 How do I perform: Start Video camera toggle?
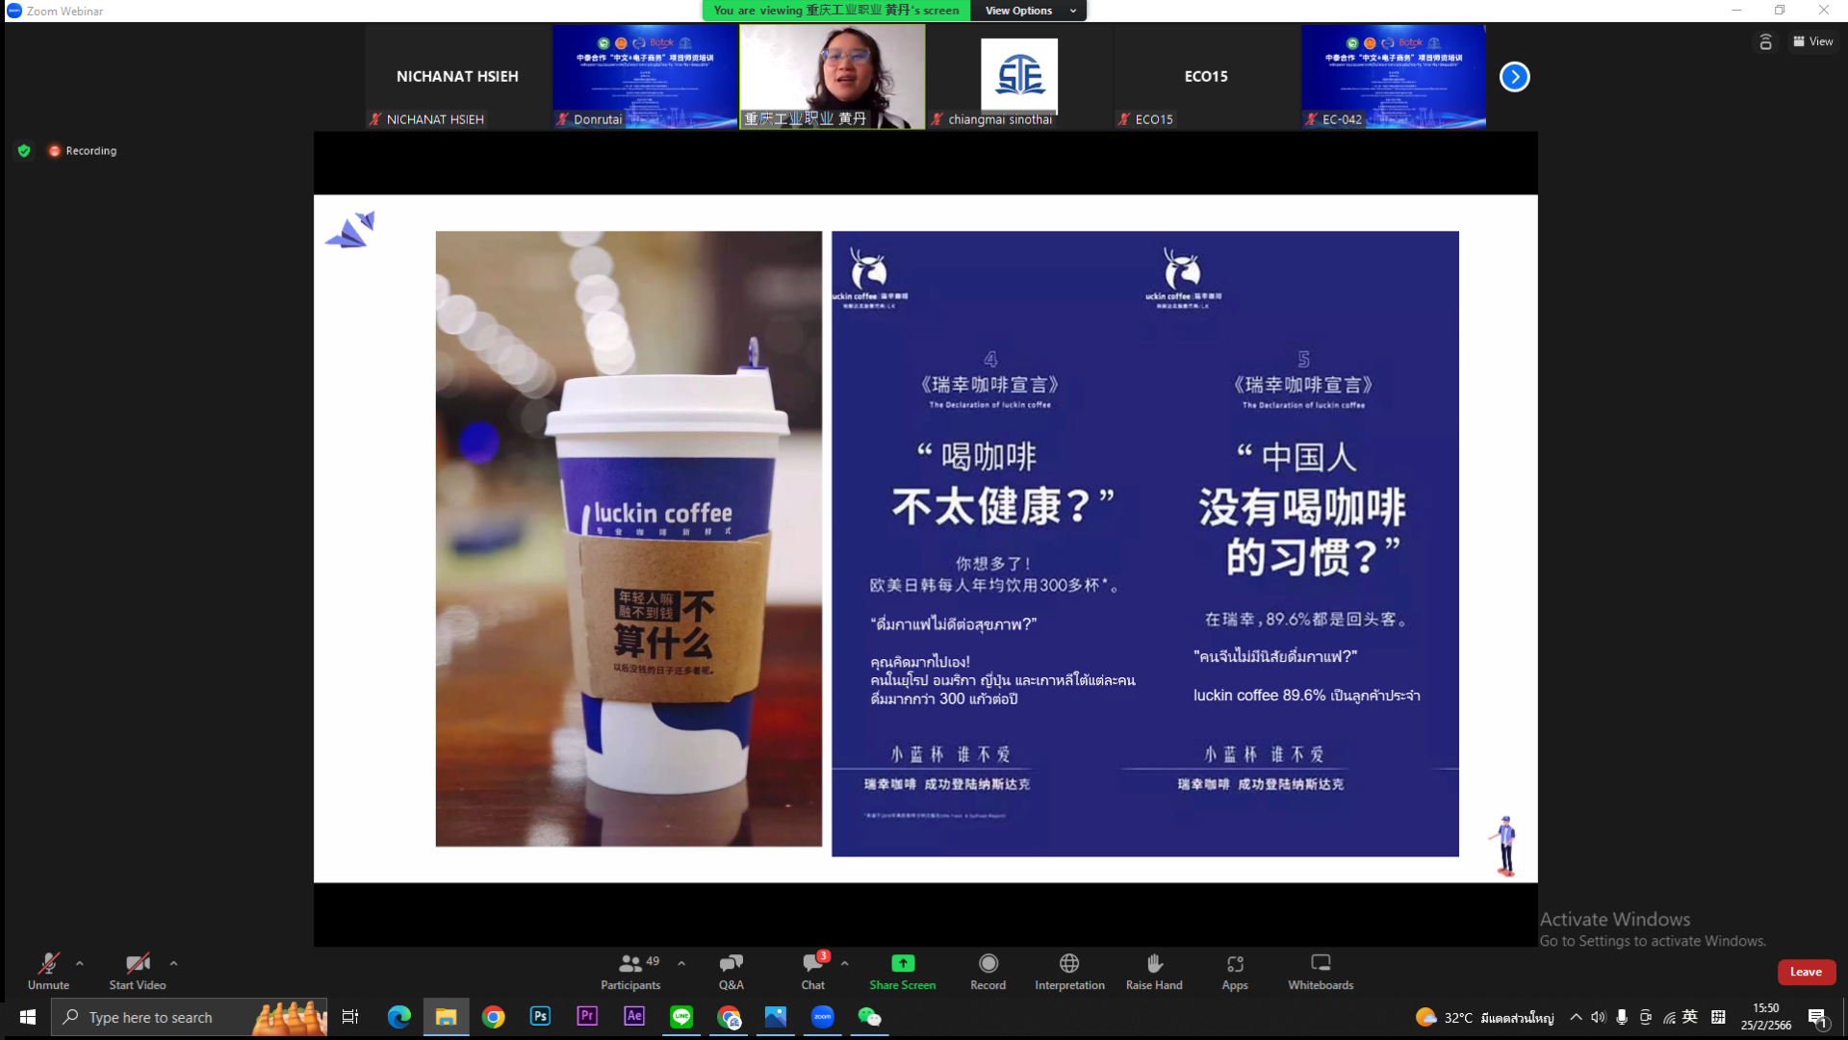[x=138, y=971]
